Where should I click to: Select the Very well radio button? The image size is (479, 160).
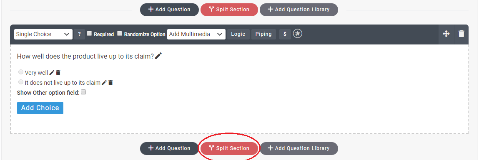tap(21, 72)
